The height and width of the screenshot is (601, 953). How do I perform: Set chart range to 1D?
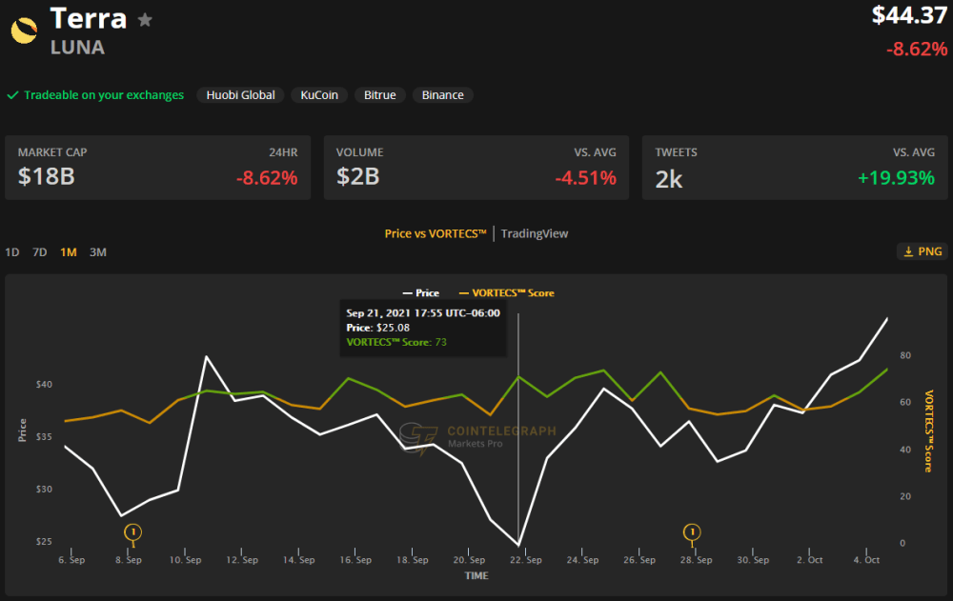tap(12, 252)
